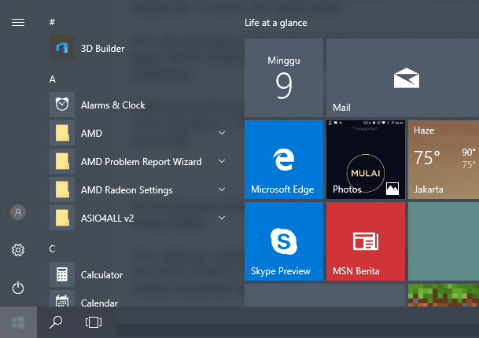The image size is (479, 338).
Task: Expand AMD Radeon Settings chevron
Action: 222,189
